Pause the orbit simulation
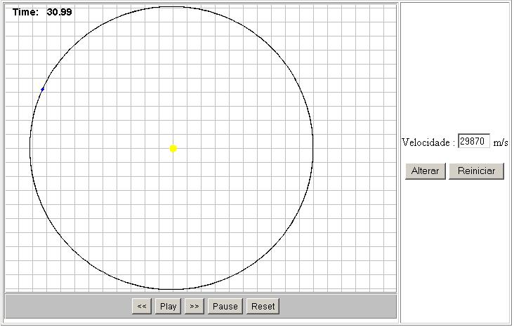 (x=225, y=307)
